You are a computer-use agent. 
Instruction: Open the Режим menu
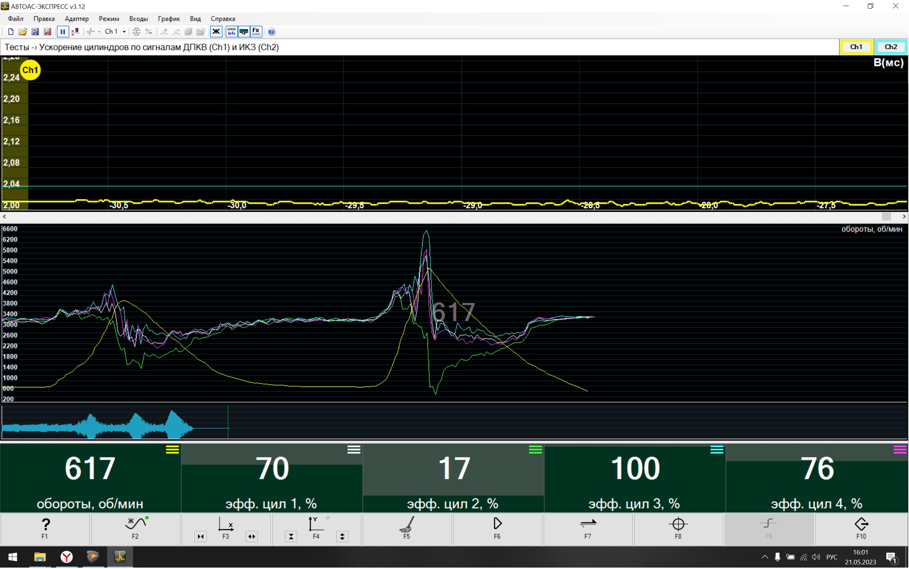click(x=109, y=19)
